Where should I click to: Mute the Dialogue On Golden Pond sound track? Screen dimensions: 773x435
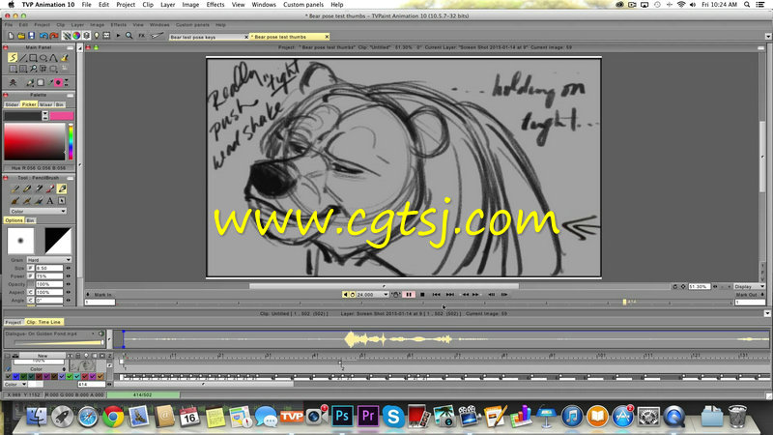[x=101, y=333]
